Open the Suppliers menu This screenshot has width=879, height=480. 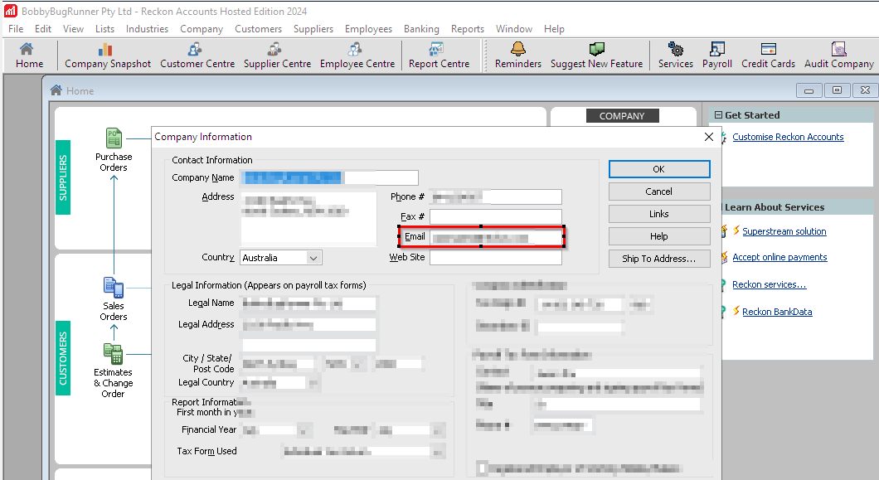tap(313, 28)
